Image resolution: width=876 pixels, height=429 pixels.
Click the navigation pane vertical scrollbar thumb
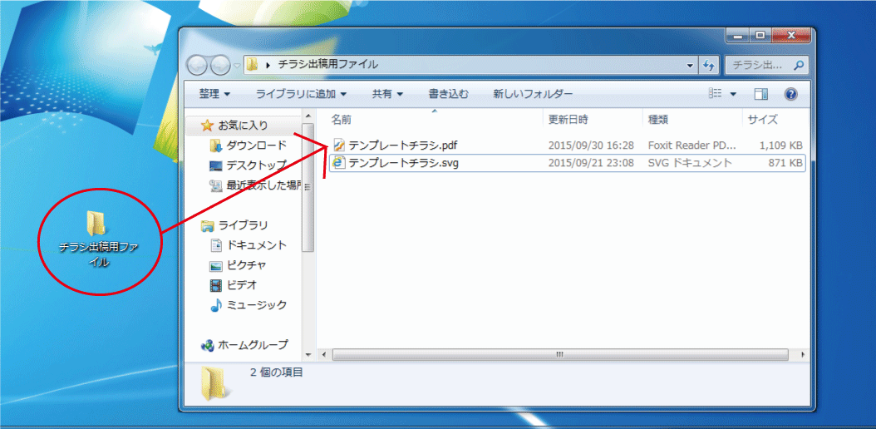[x=308, y=188]
